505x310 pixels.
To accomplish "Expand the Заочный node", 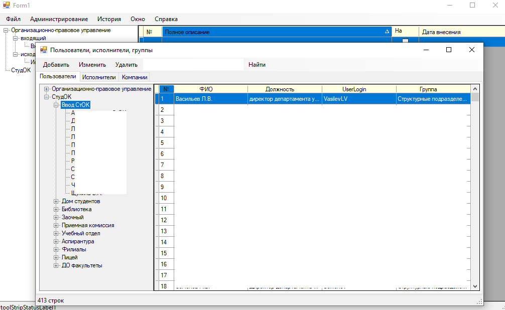I will click(56, 217).
